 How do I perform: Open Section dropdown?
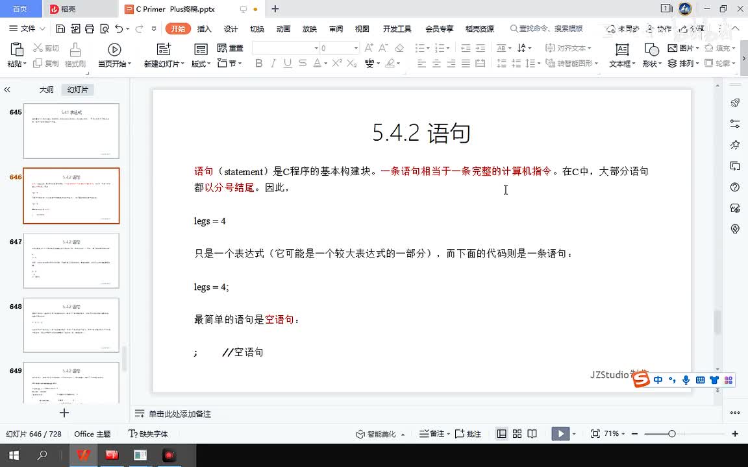click(229, 63)
